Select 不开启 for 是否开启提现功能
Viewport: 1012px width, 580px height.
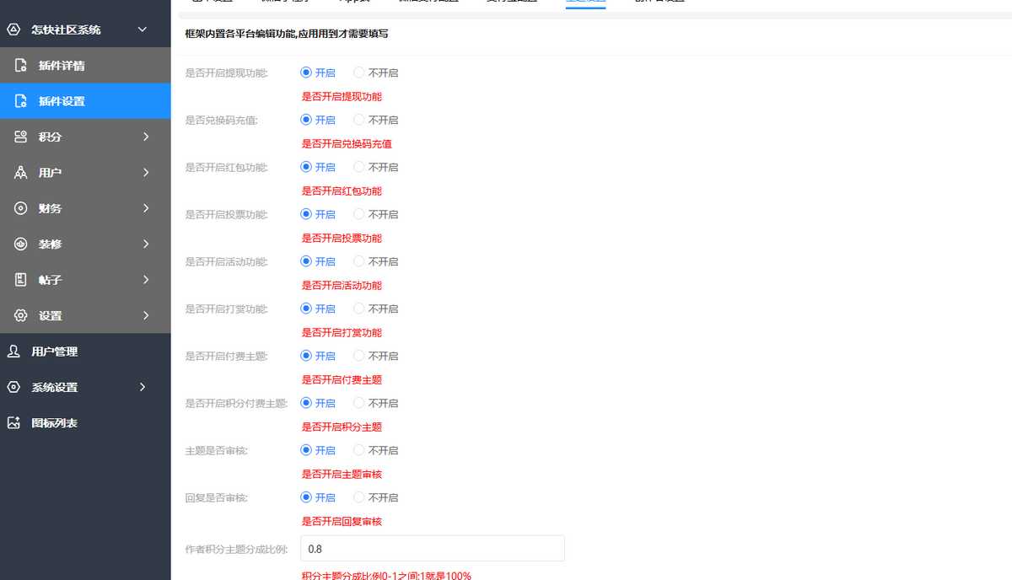[375, 72]
